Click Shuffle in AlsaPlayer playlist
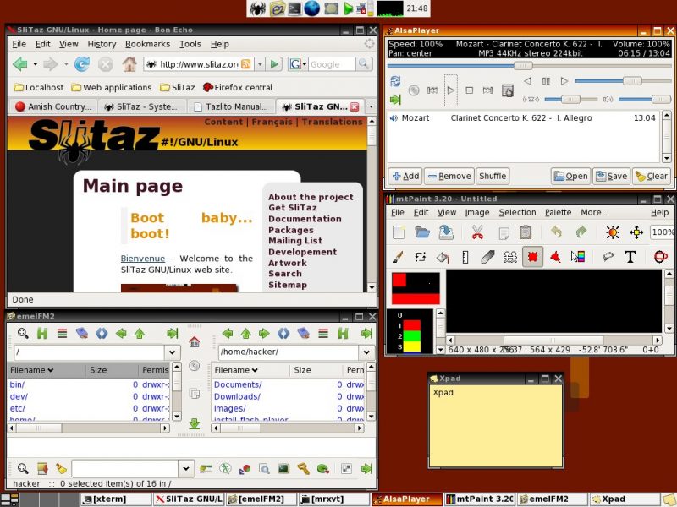677x507 pixels. pos(493,176)
